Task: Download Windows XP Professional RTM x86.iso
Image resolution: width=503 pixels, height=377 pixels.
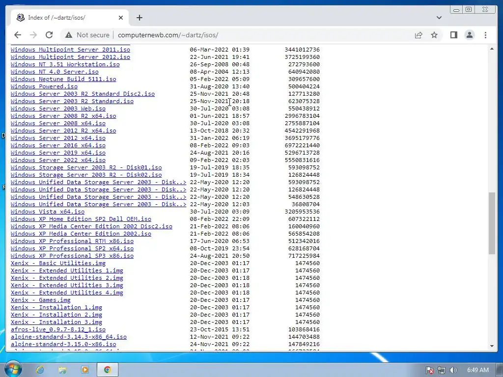Action: (x=72, y=241)
